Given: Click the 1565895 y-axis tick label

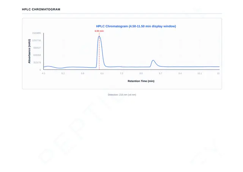Looking at the screenshot, I should point(36,33).
